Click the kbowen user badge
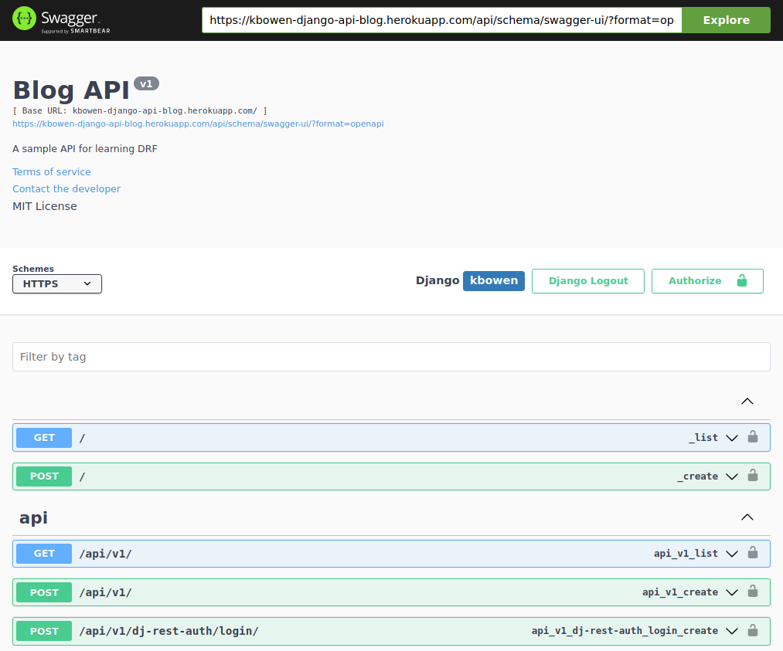The width and height of the screenshot is (783, 651). point(494,281)
